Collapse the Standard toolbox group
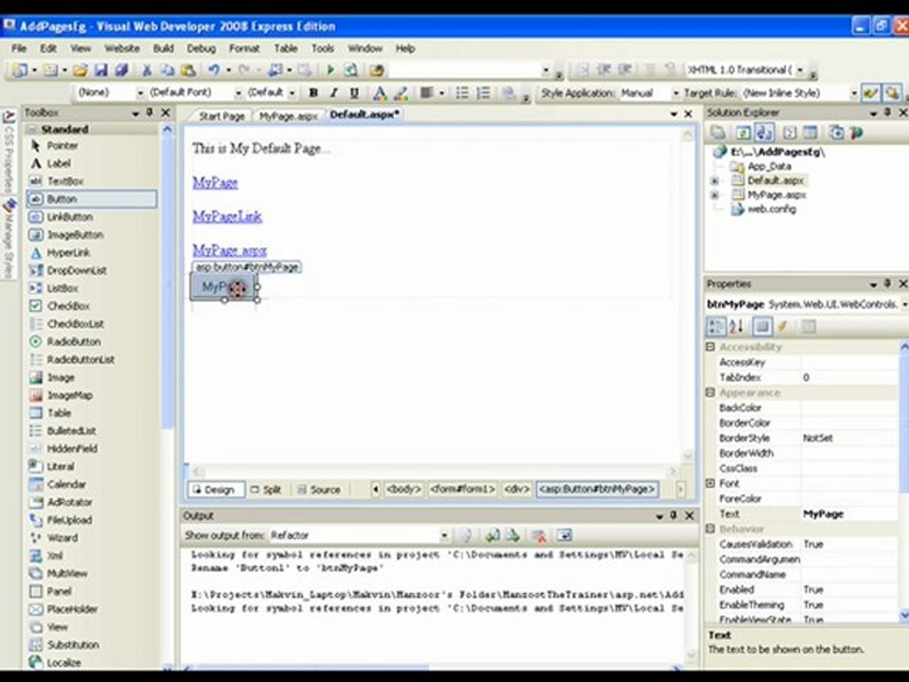Screen dimensions: 909x682 coord(33,130)
